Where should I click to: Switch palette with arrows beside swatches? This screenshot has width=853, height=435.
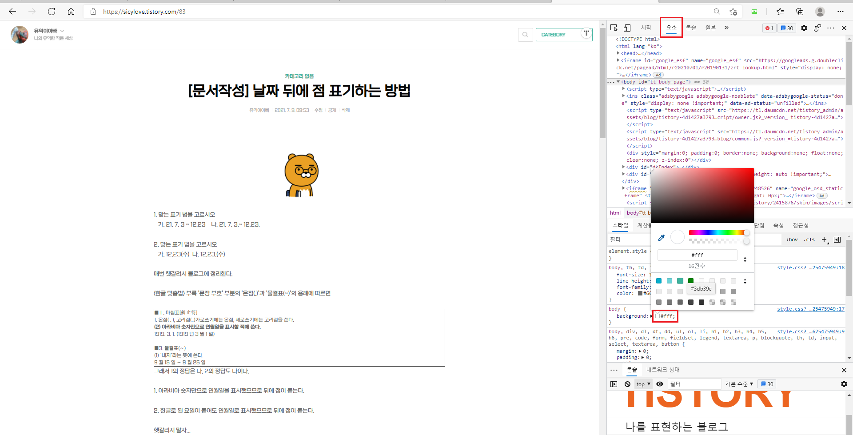[x=745, y=281]
